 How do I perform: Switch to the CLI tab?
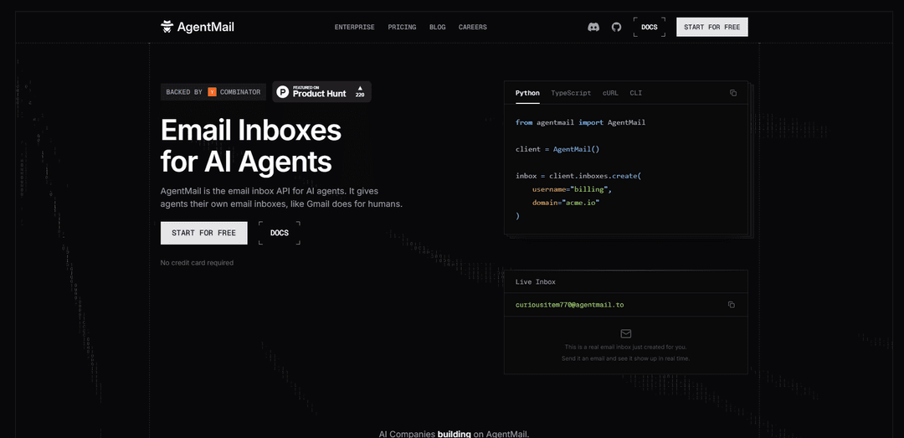pyautogui.click(x=636, y=93)
